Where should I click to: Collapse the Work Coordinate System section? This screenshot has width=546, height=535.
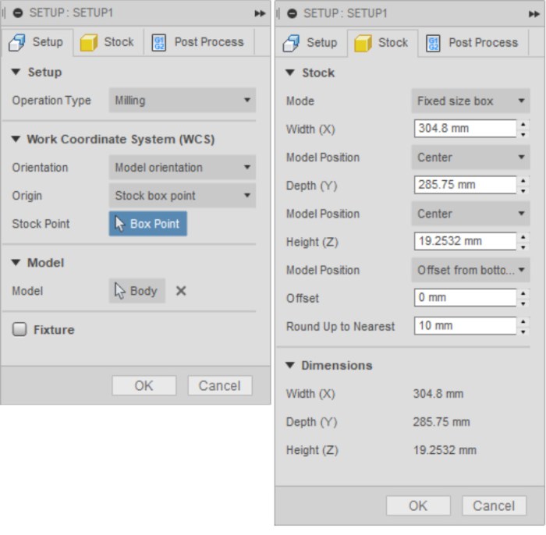(x=17, y=140)
